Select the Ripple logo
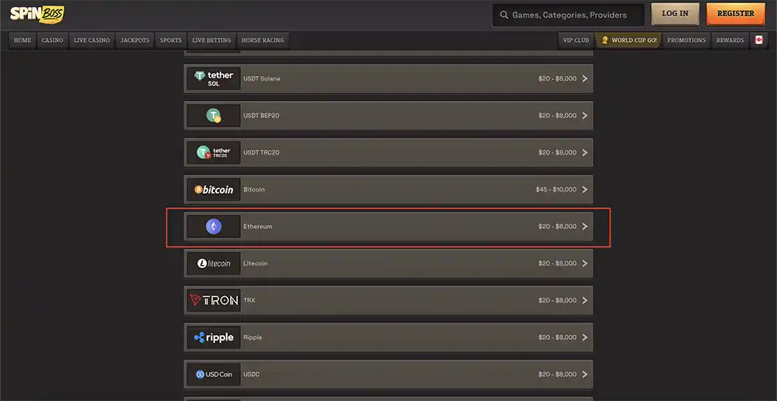777x401 pixels. [x=214, y=337]
